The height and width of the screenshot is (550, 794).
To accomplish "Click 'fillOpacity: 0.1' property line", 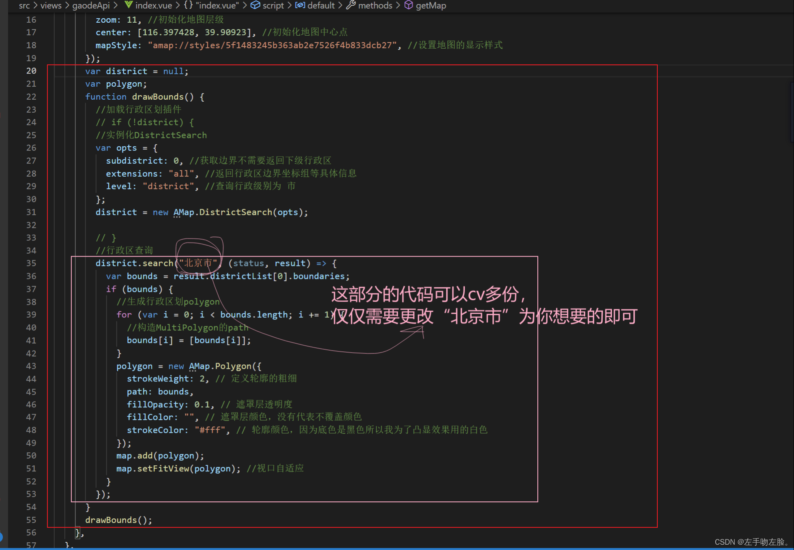I will (168, 404).
